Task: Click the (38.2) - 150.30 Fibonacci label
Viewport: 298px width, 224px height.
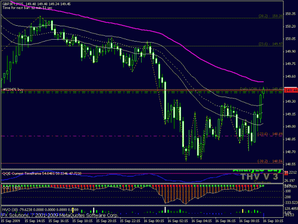Action: pyautogui.click(x=270, y=16)
